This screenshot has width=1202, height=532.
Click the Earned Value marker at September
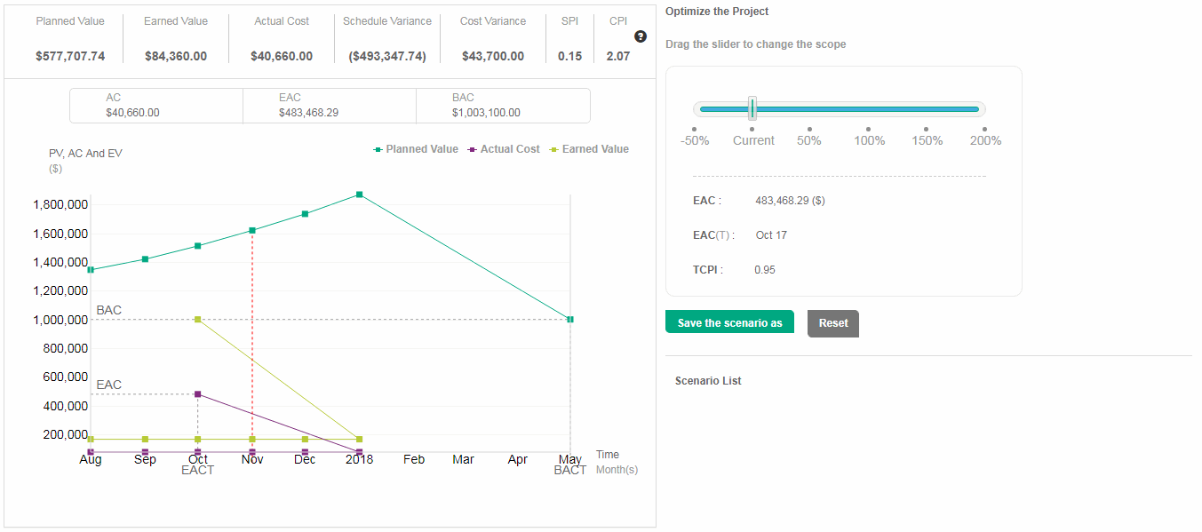(145, 439)
